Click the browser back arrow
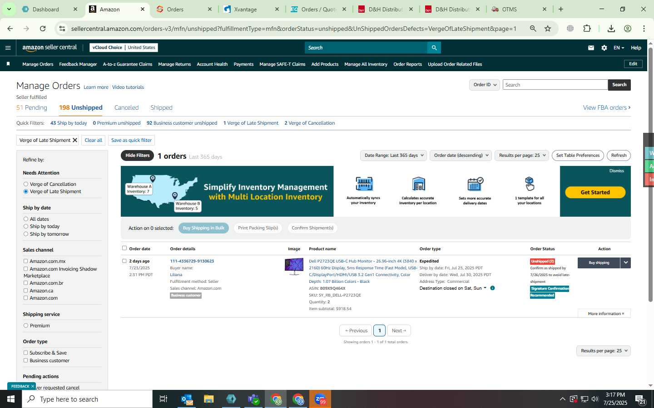This screenshot has height=408, width=654. (10, 29)
